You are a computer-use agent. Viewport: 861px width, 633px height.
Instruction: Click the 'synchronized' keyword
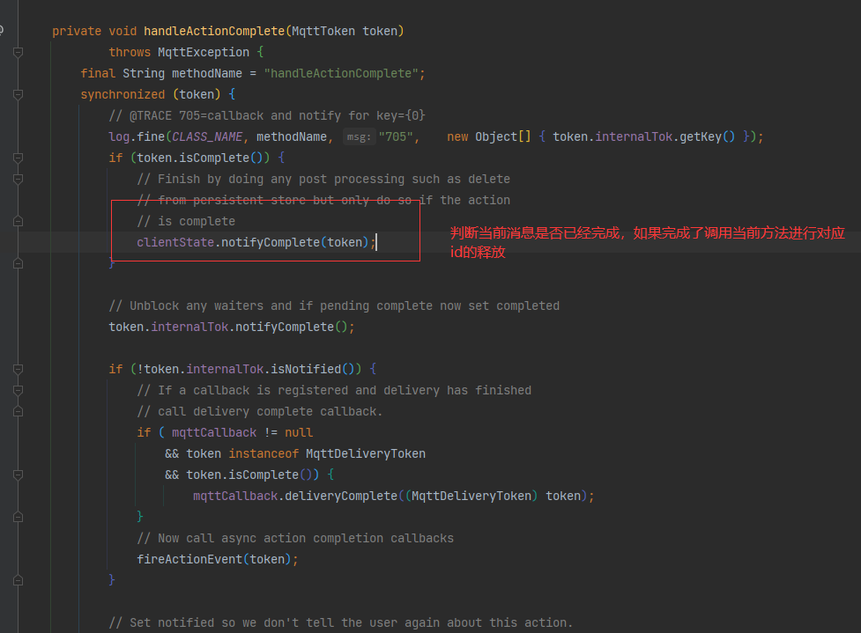pos(122,95)
